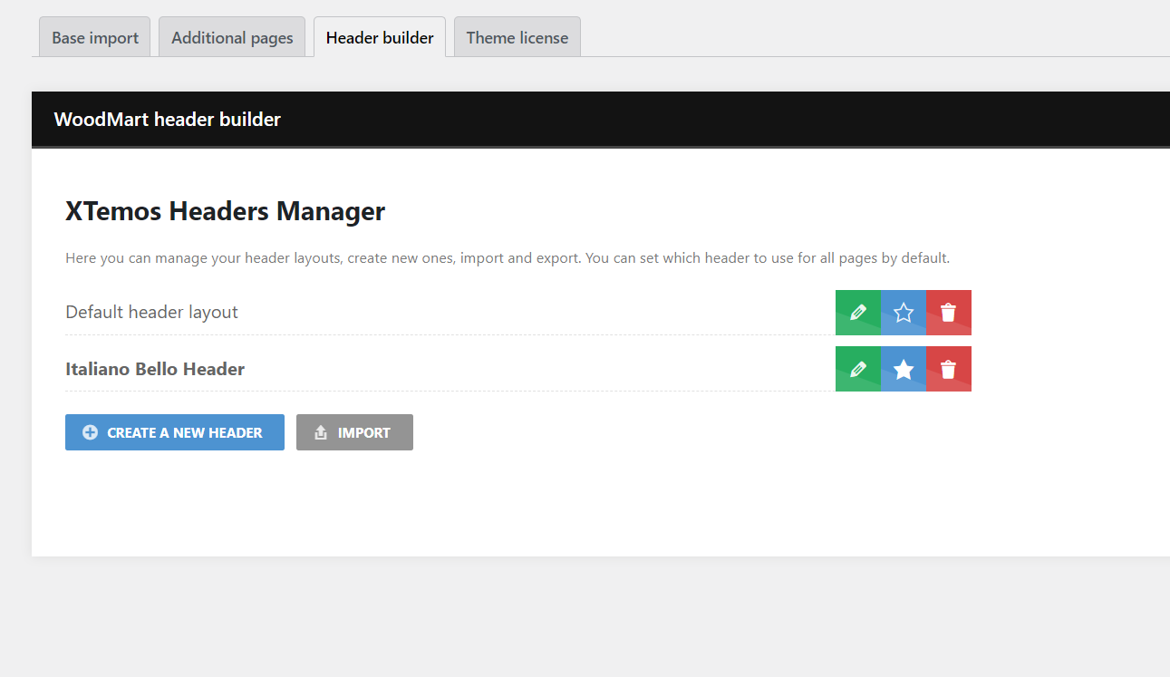This screenshot has width=1170, height=677.
Task: Delete the Default header layout via trash icon
Action: coord(949,313)
